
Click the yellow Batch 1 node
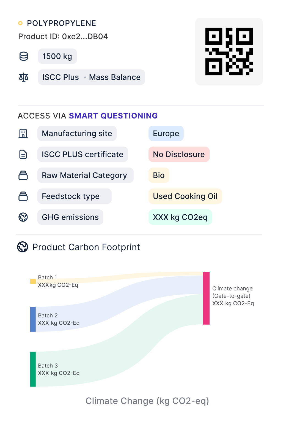point(33,281)
